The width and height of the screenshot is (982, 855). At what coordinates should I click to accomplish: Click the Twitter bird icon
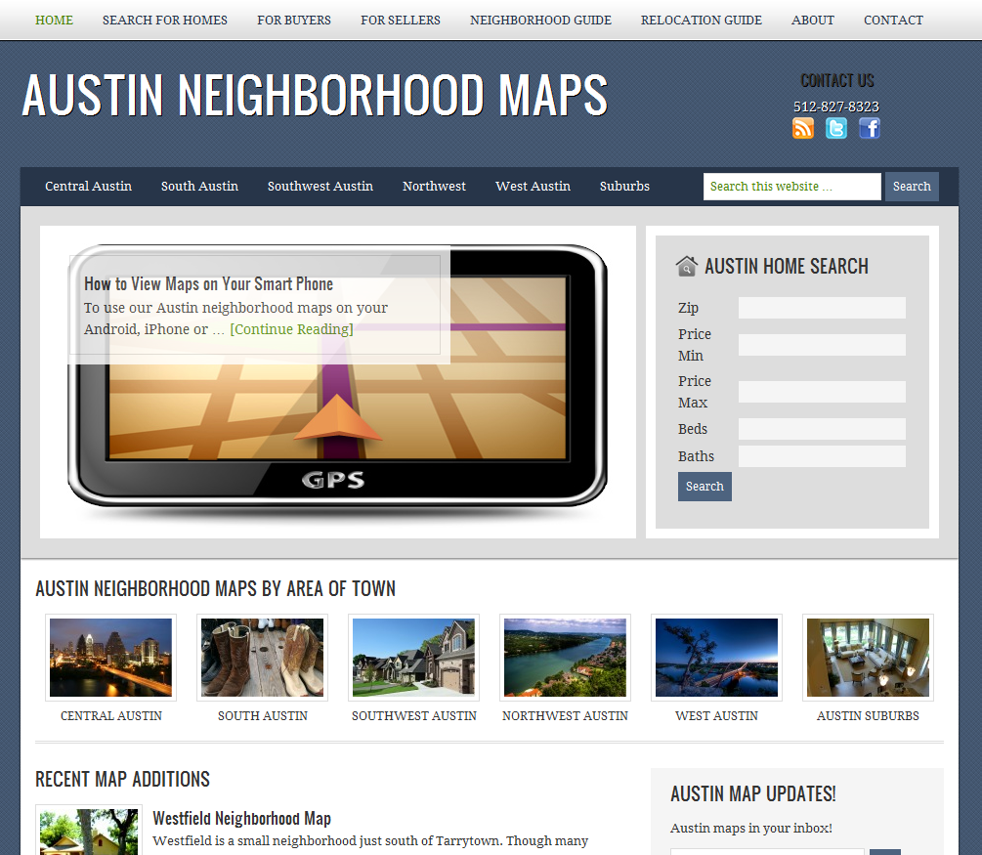point(836,128)
